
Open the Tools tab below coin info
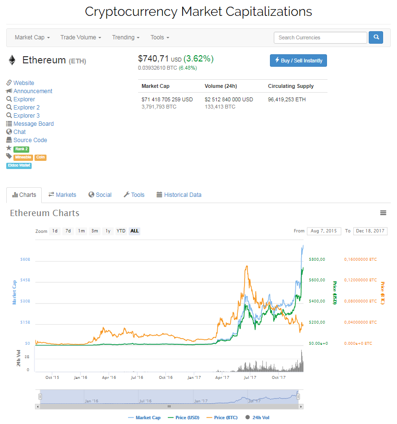pos(134,195)
